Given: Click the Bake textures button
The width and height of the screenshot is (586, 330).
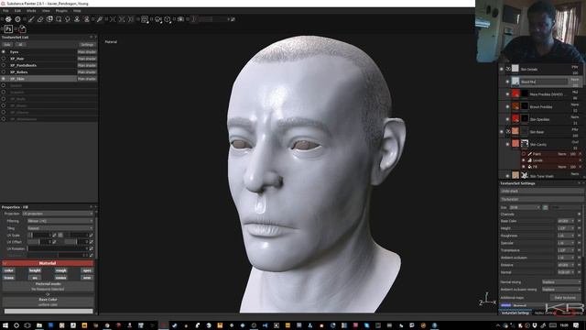Looking at the screenshot, I should coord(565,297).
